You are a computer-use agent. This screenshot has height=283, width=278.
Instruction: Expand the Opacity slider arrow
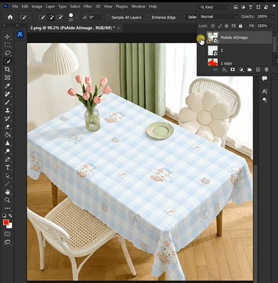pyautogui.click(x=273, y=16)
